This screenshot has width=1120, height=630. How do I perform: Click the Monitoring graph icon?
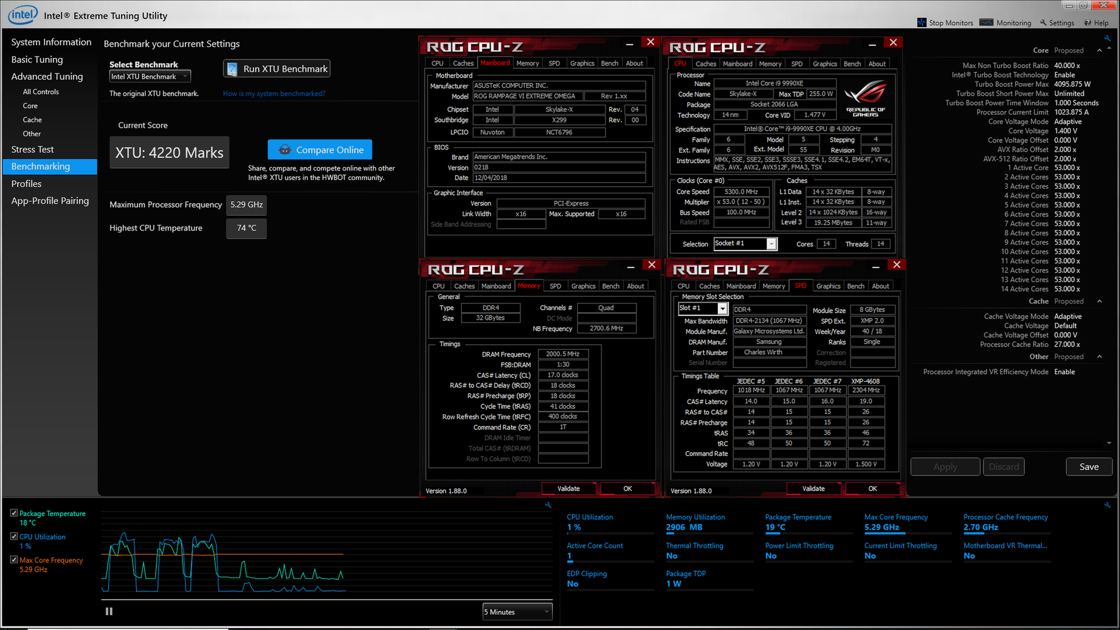[x=986, y=23]
